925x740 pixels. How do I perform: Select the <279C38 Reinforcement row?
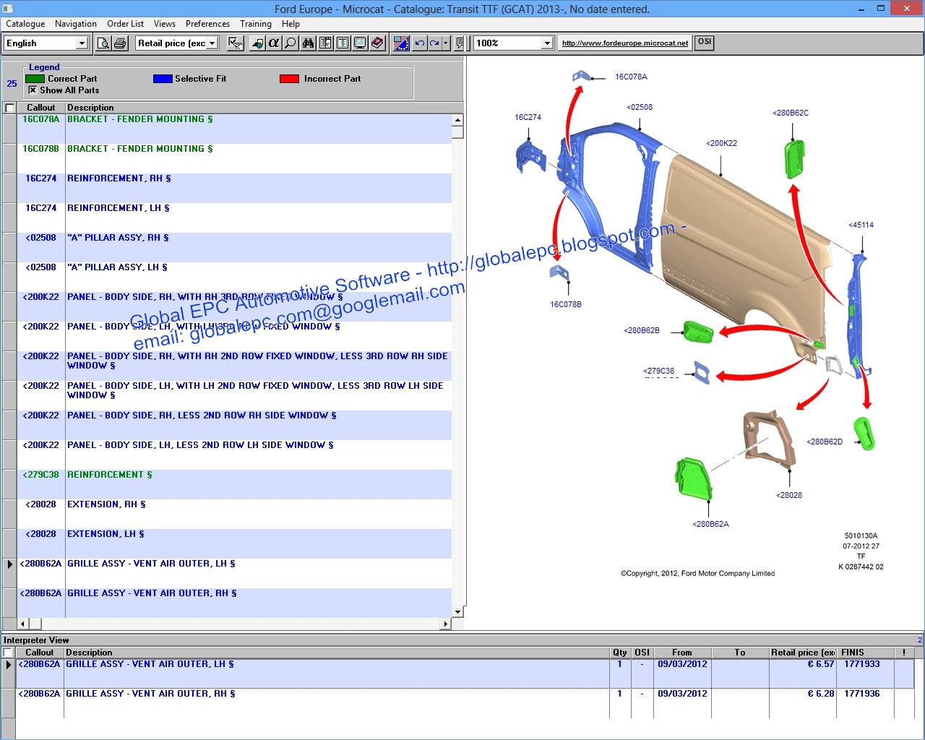(x=234, y=484)
